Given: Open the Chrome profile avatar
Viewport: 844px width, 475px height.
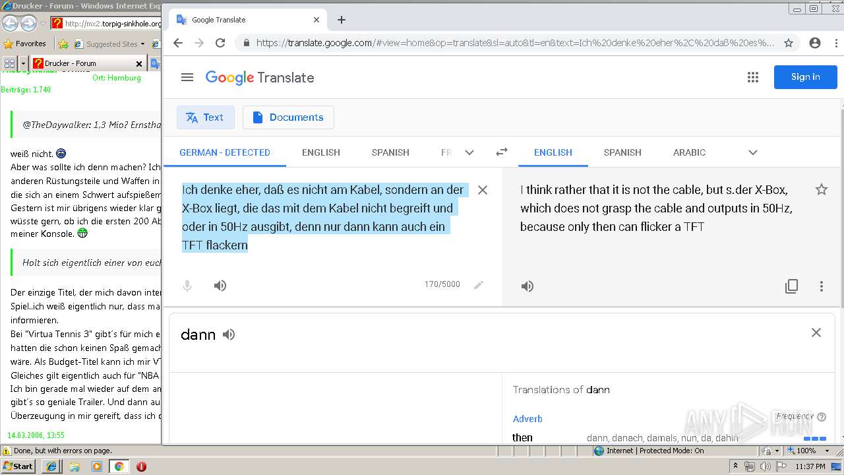Looking at the screenshot, I should (815, 43).
